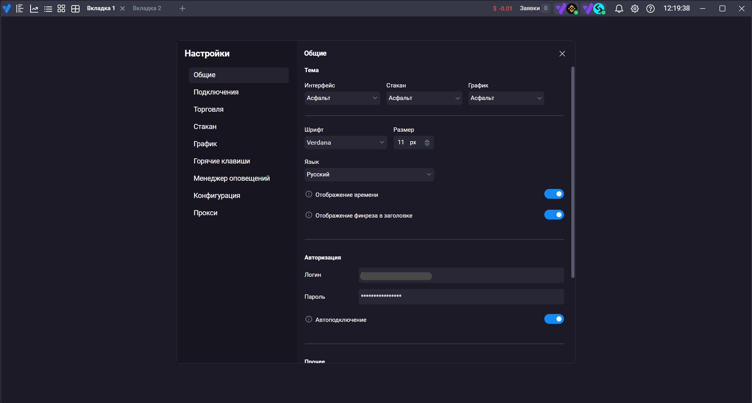752x403 pixels.
Task: Open the list view icon in toolbar
Action: point(48,9)
